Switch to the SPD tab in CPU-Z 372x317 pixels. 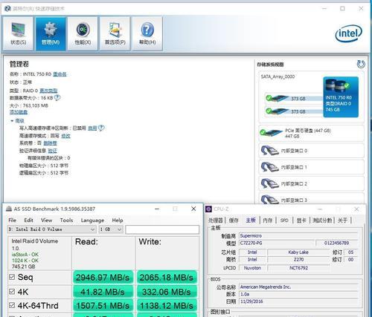(x=284, y=220)
